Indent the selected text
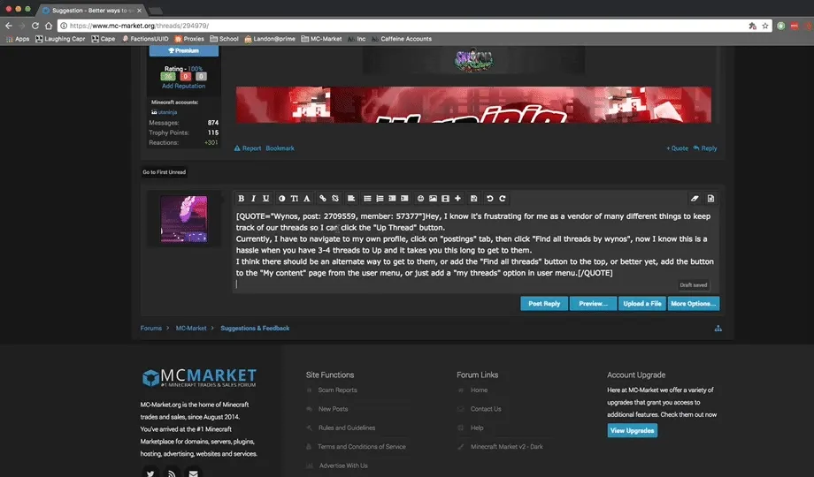The height and width of the screenshot is (477, 814). 405,199
